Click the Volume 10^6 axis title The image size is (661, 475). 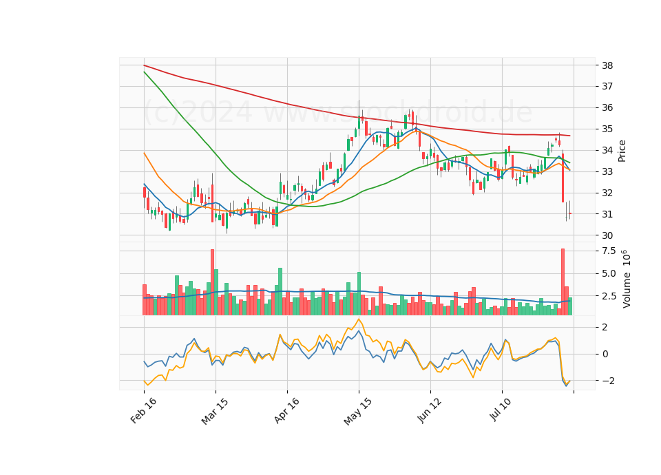tap(626, 279)
